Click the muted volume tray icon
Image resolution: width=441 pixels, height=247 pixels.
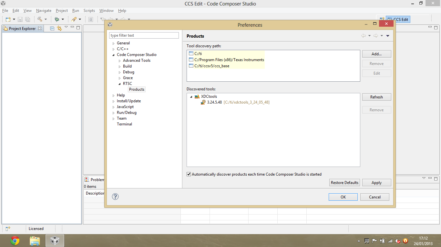click(398, 241)
